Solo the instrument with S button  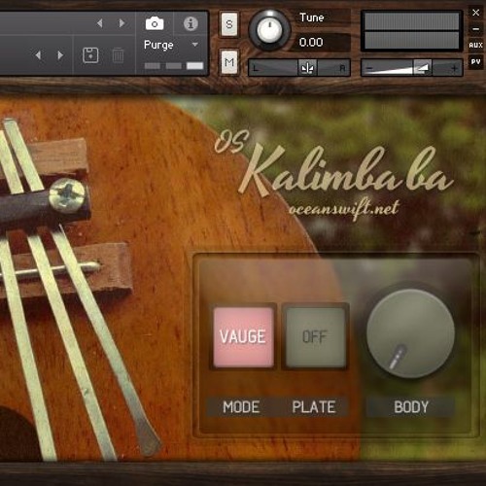(x=229, y=24)
